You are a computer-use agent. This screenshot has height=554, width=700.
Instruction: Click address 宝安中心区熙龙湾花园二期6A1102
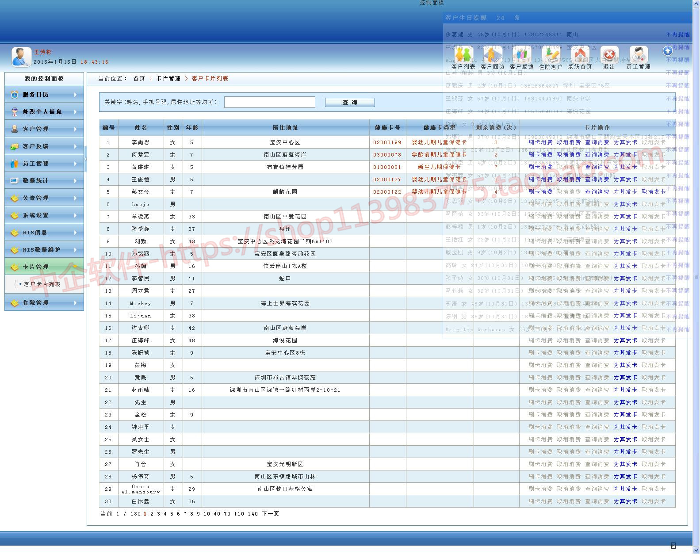click(285, 241)
